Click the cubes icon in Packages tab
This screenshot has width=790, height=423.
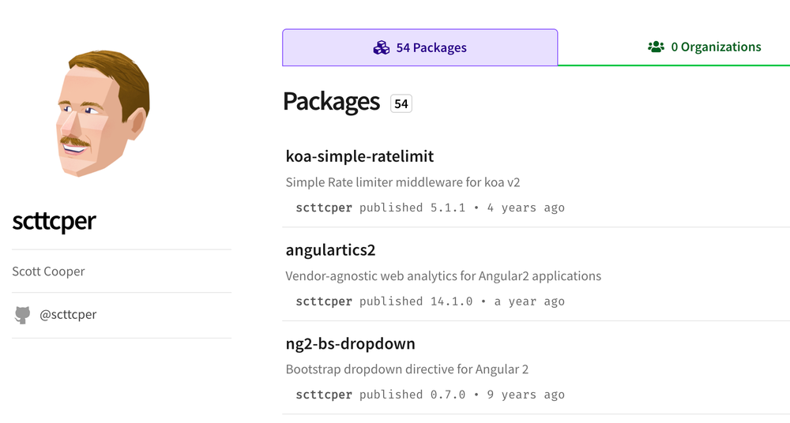tap(382, 48)
